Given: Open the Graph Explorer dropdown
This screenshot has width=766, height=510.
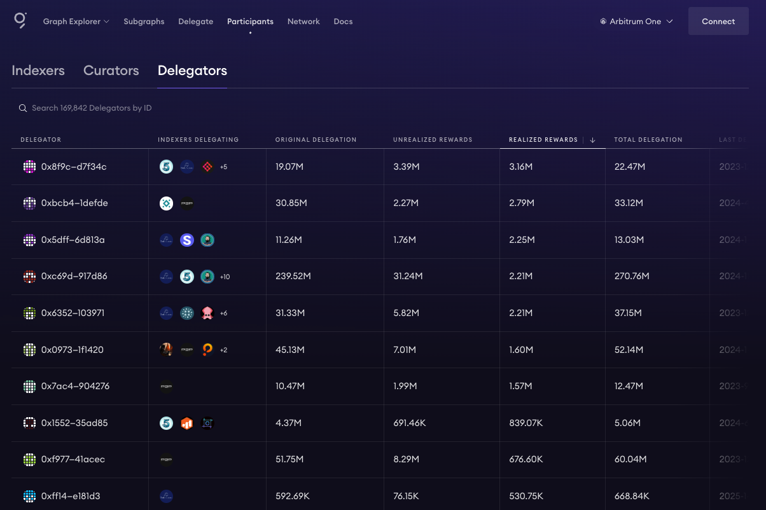Looking at the screenshot, I should click(x=76, y=22).
